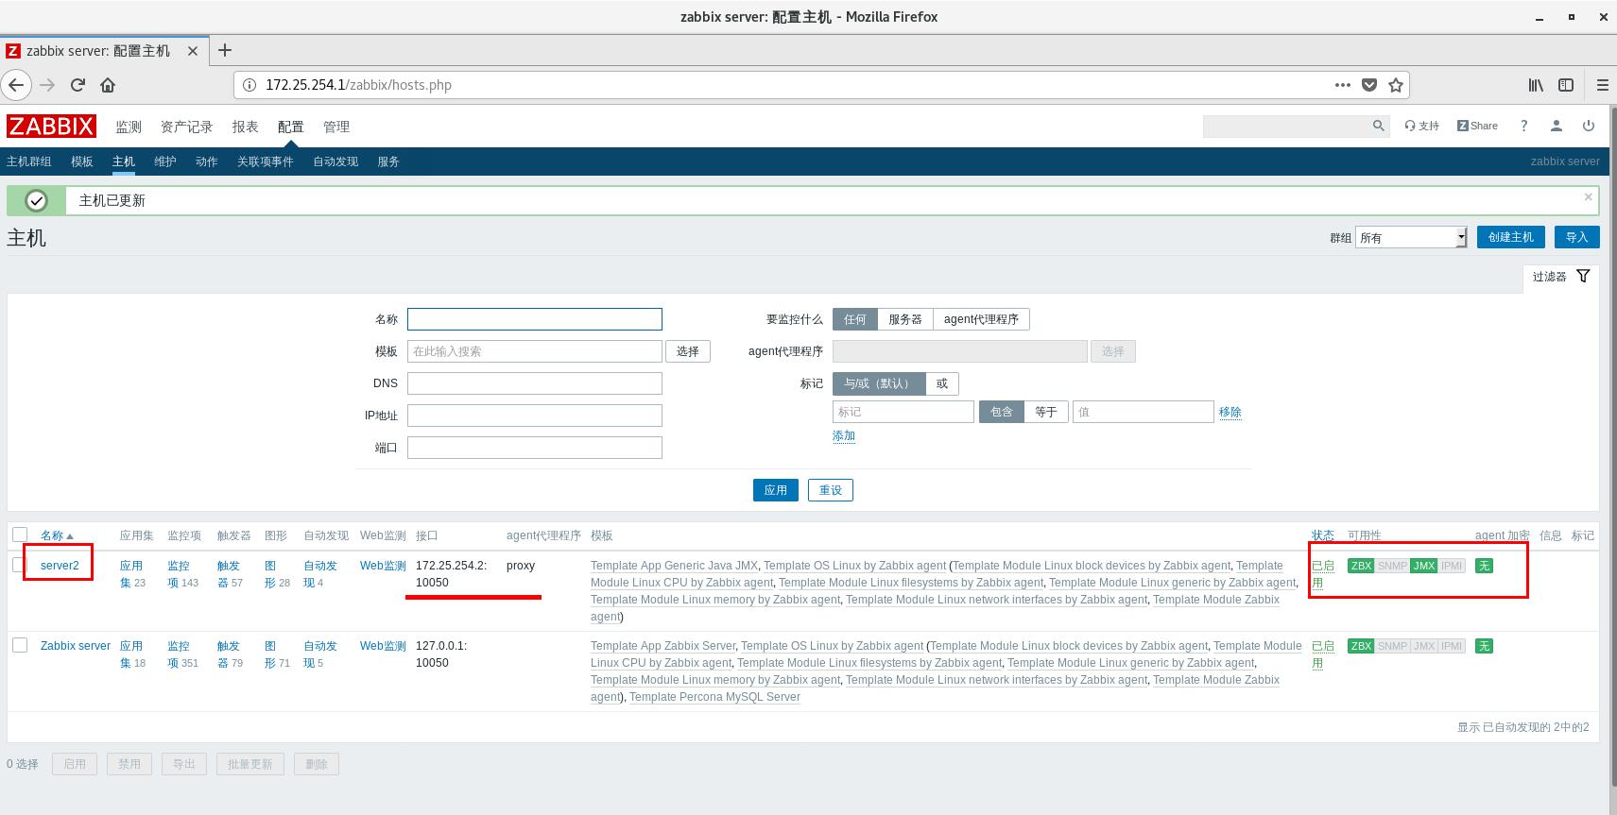Viewport: 1617px width, 815px height.
Task: Open the server2 host link
Action: (60, 566)
